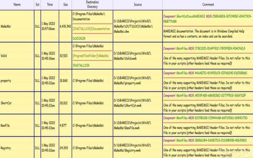Click the MD5 173E12C0 component line
The width and height of the screenshot is (253, 158).
point(204,48)
